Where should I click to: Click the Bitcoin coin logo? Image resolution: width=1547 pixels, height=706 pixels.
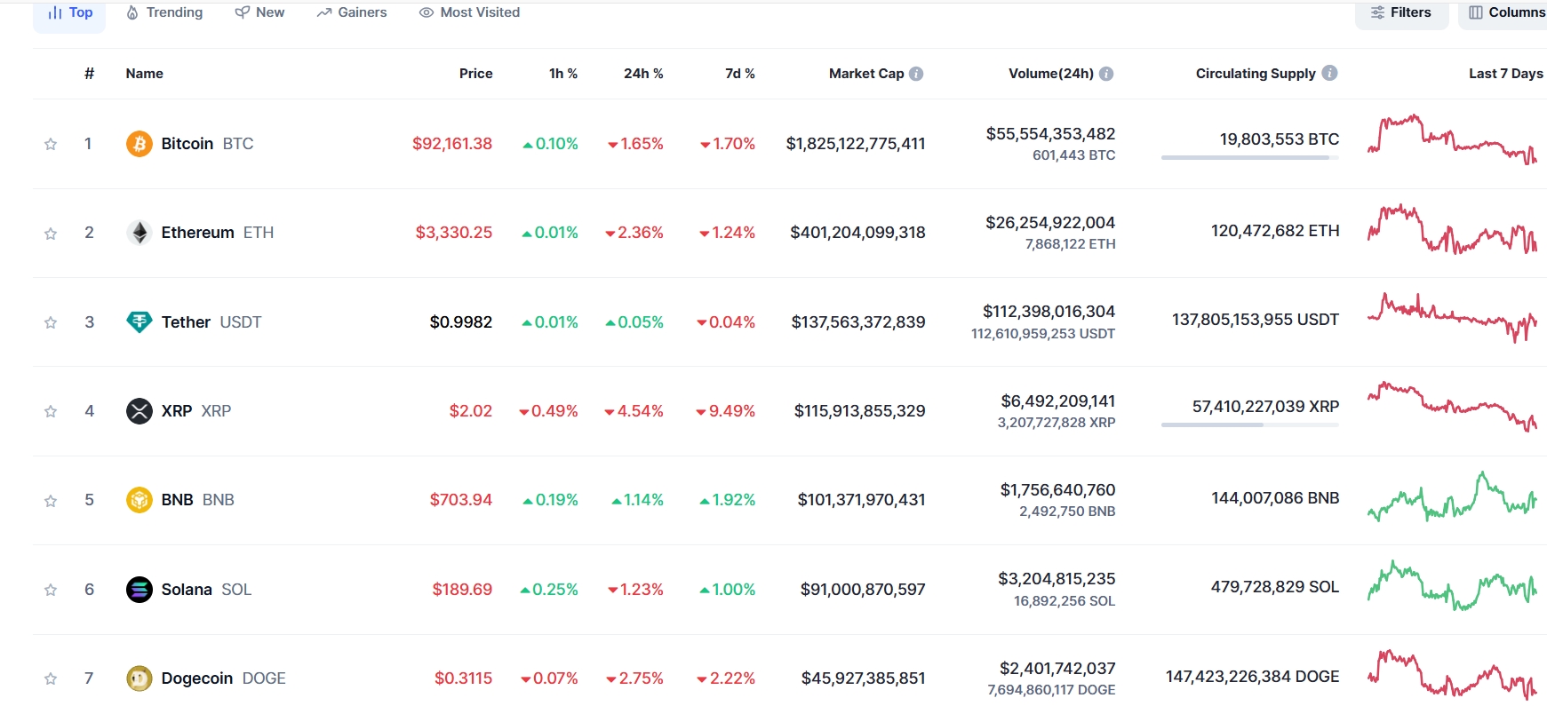(140, 144)
